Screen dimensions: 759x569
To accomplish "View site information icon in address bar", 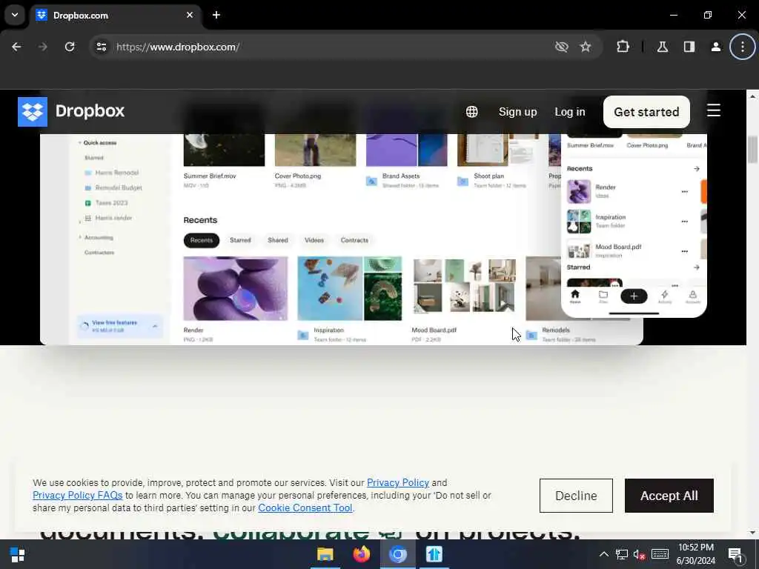I will (x=101, y=47).
